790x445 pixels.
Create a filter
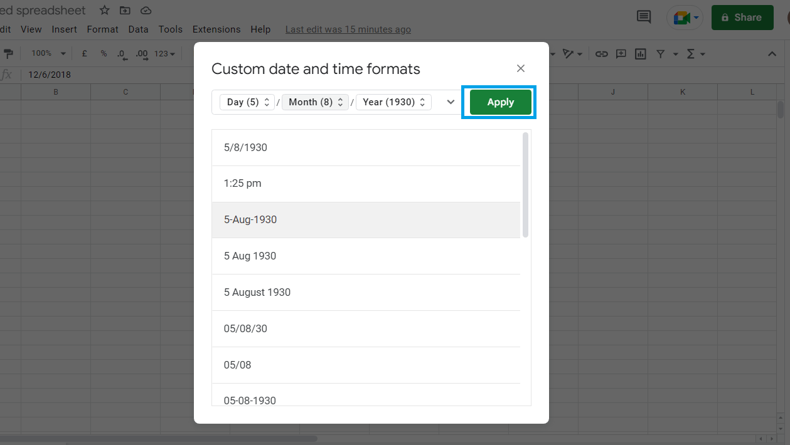659,54
